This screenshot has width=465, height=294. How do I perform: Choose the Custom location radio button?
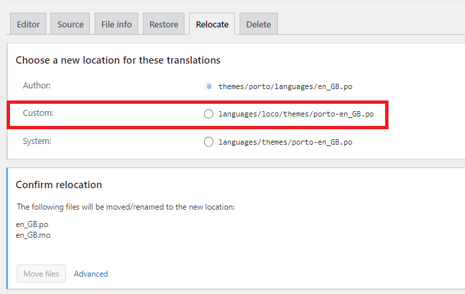(x=209, y=114)
